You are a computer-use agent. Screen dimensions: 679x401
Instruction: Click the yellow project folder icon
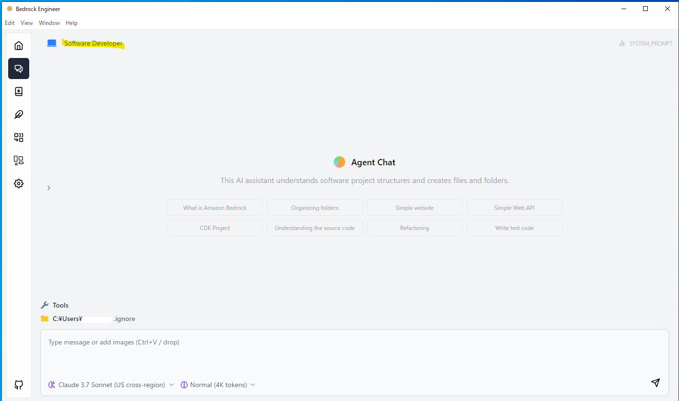coord(45,319)
